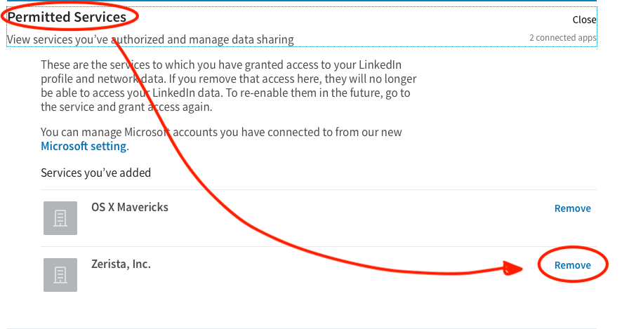The height and width of the screenshot is (329, 622).
Task: Click the Zerista, Inc. row
Action: [319, 275]
